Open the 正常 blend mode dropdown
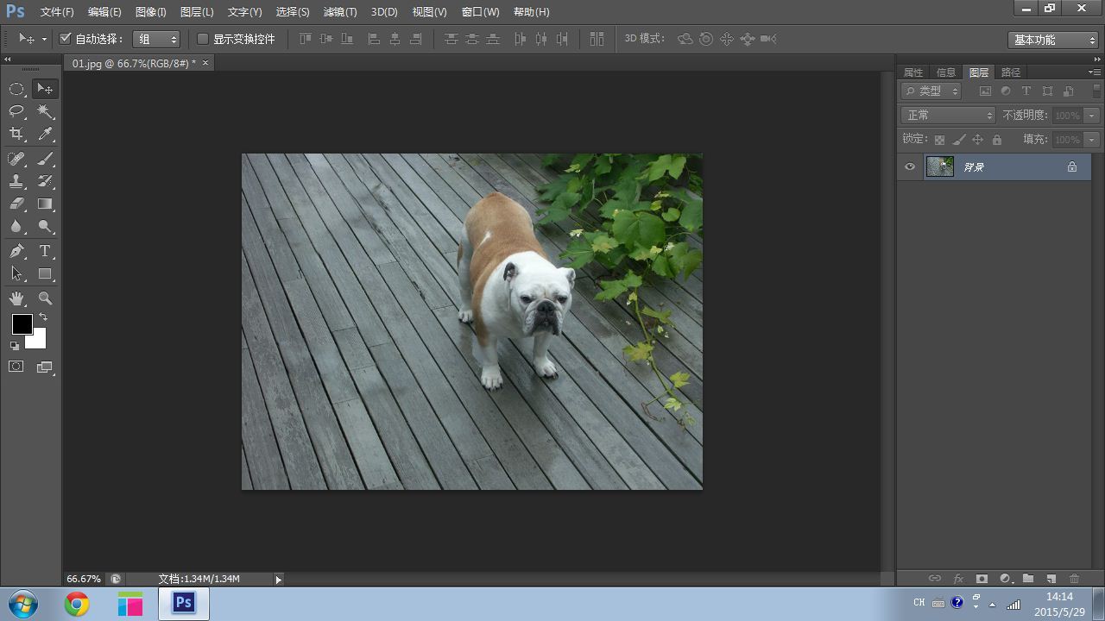 click(948, 115)
